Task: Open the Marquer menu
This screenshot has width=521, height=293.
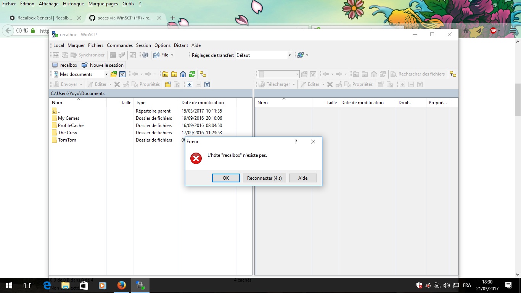Action: [76, 45]
